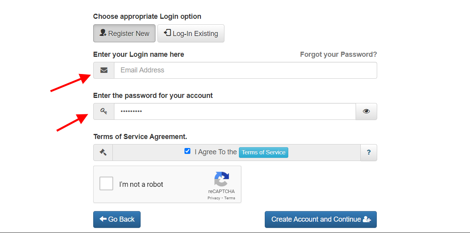Click the add-user icon on Create Account button

click(x=367, y=219)
